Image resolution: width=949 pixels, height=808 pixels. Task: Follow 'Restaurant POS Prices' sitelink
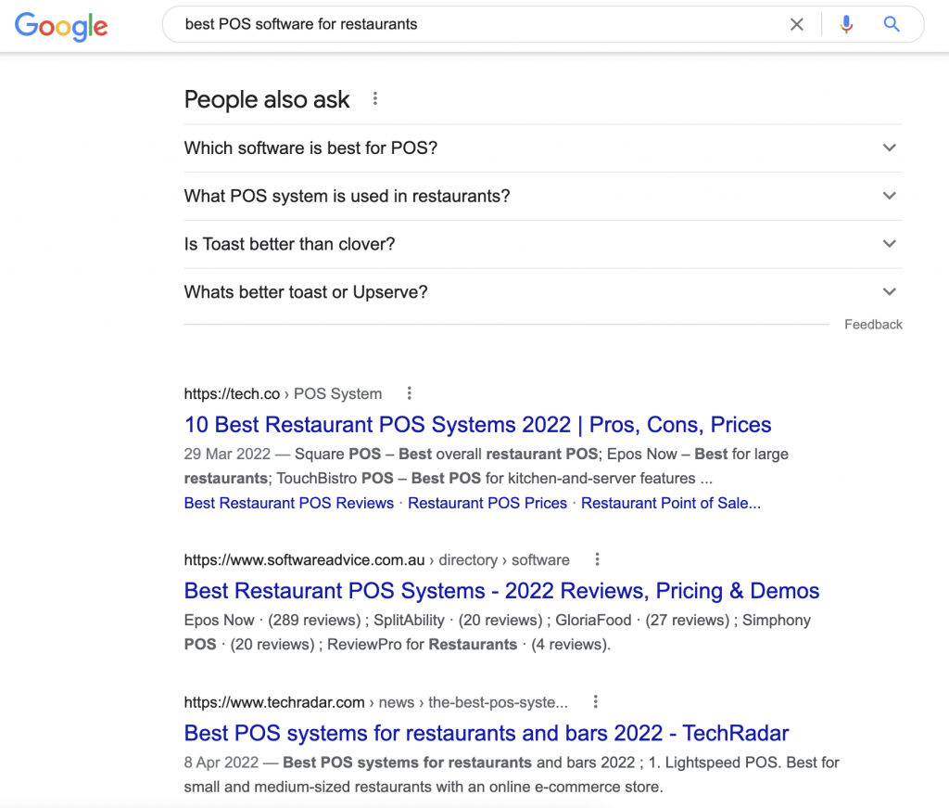487,504
